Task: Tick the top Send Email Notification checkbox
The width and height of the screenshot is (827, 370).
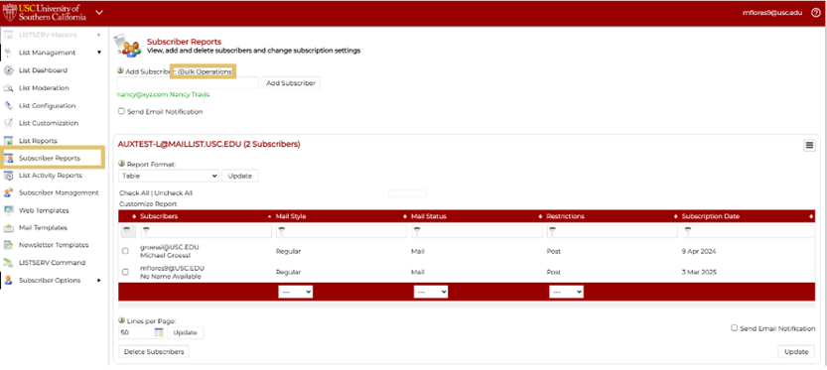Action: tap(122, 111)
